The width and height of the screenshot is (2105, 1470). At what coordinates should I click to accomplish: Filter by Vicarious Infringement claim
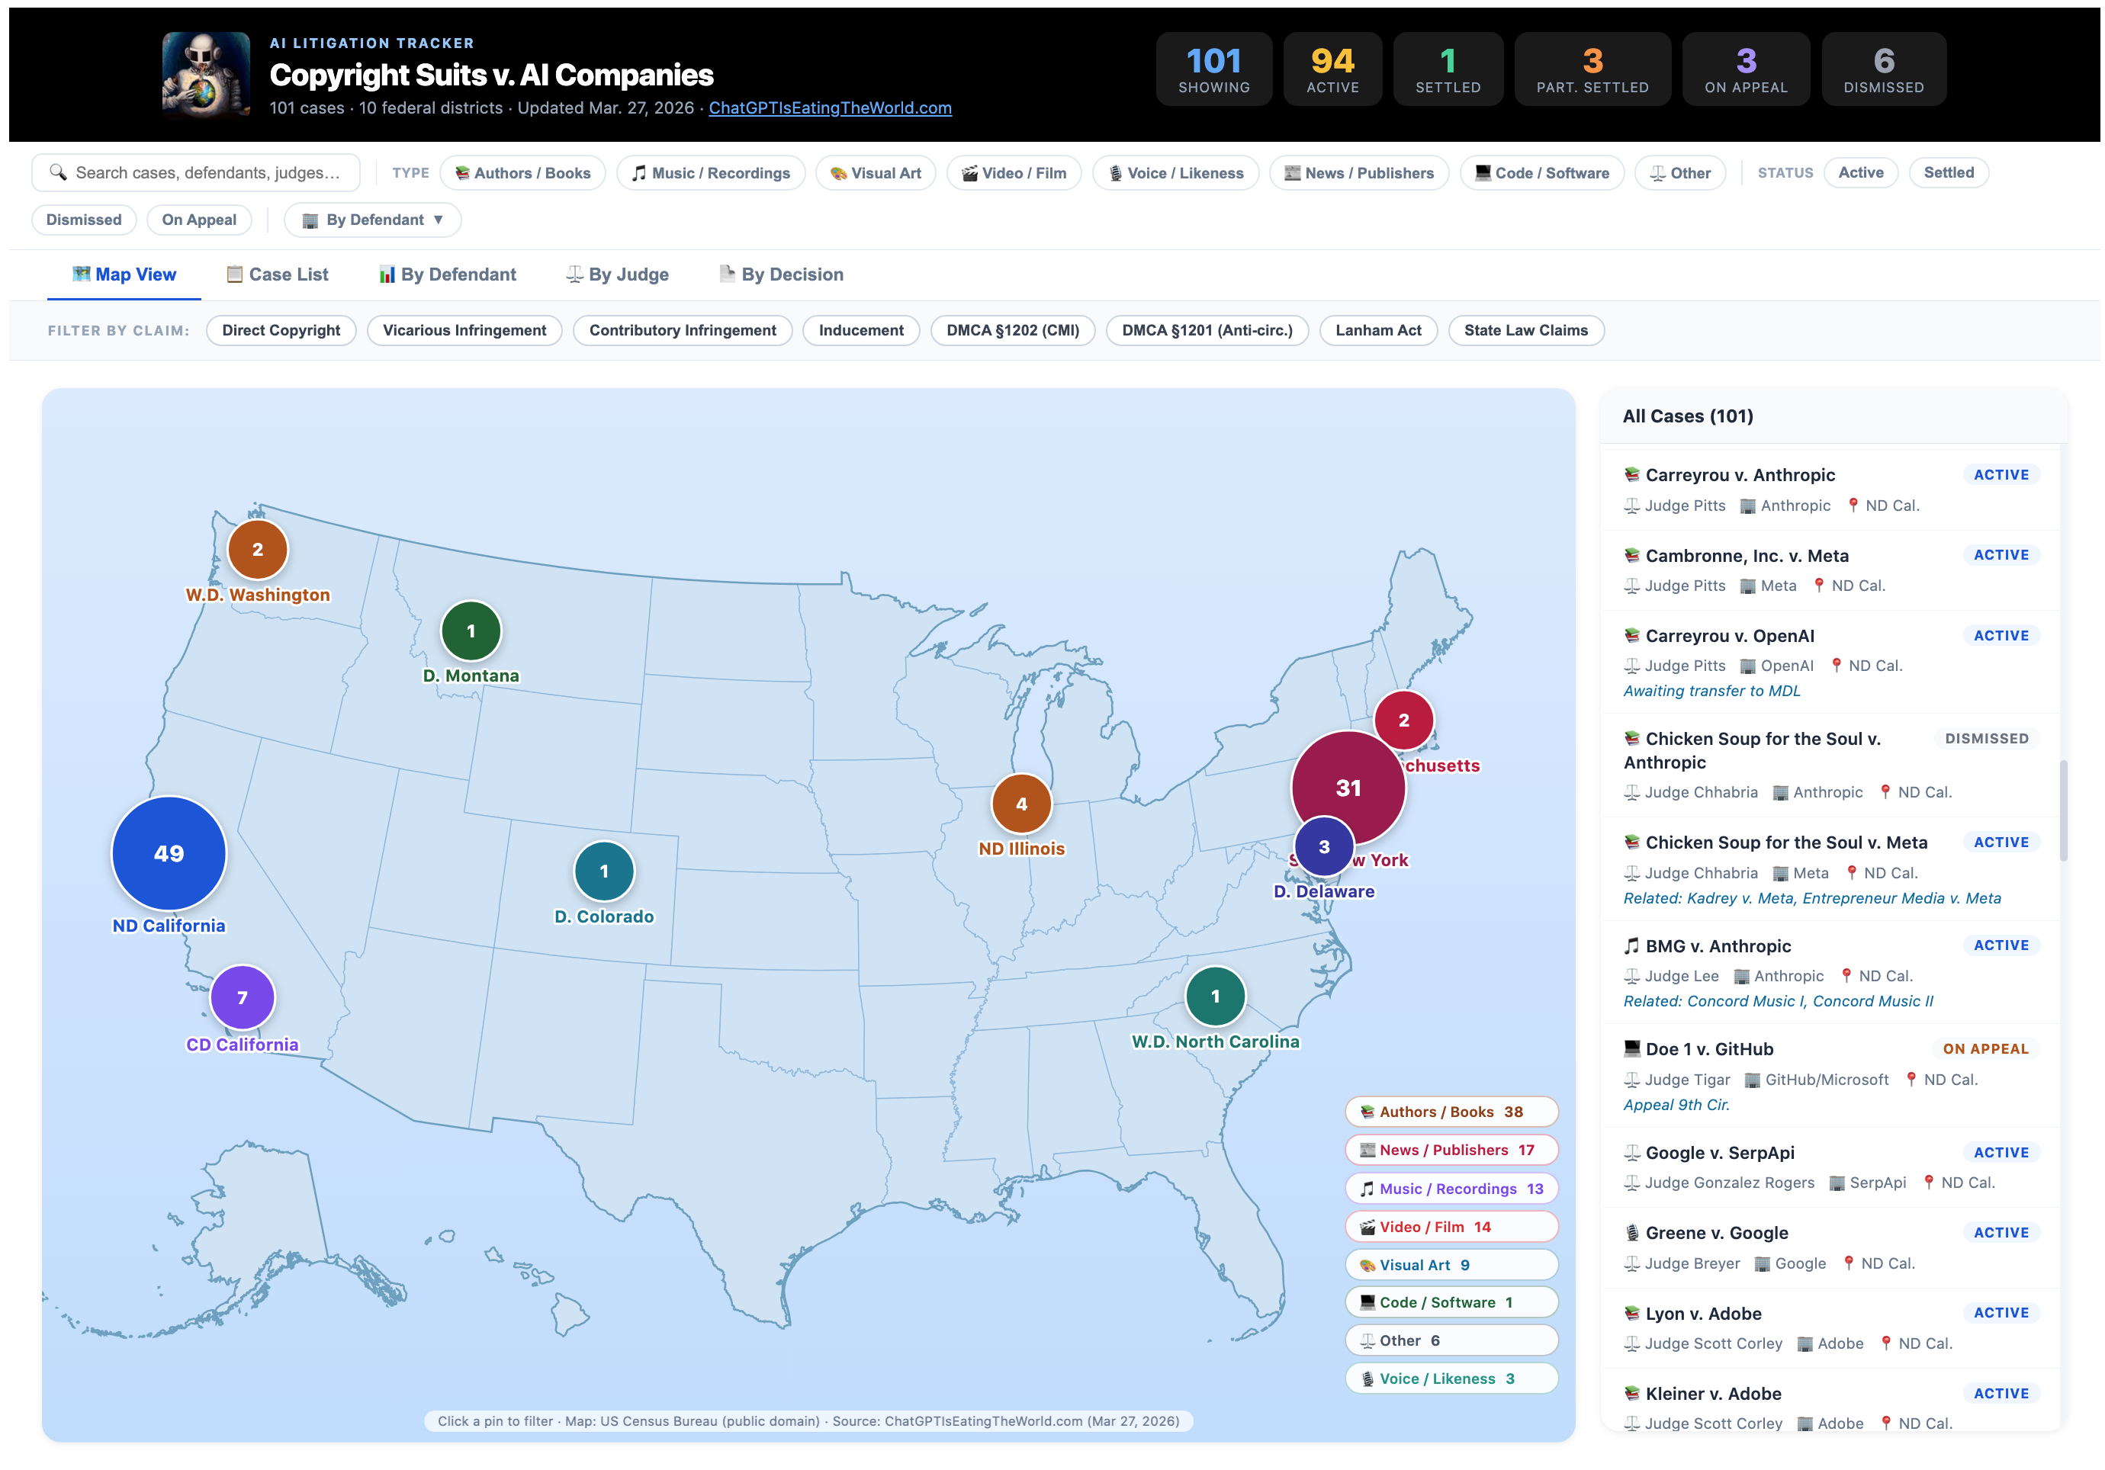coord(464,330)
